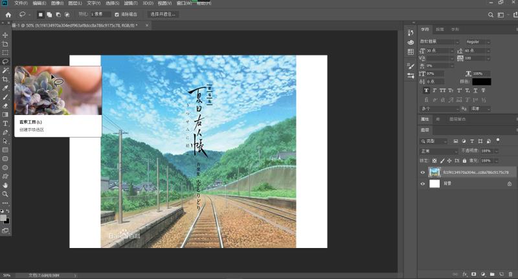Click the Home icon in options bar

pyautogui.click(x=8, y=14)
